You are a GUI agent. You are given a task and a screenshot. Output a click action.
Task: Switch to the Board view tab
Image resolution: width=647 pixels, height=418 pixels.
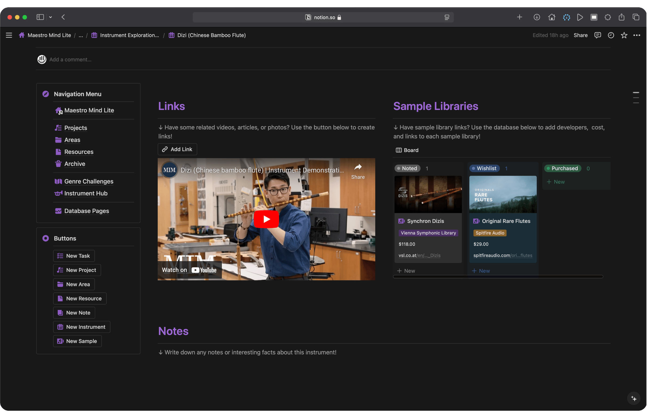407,150
